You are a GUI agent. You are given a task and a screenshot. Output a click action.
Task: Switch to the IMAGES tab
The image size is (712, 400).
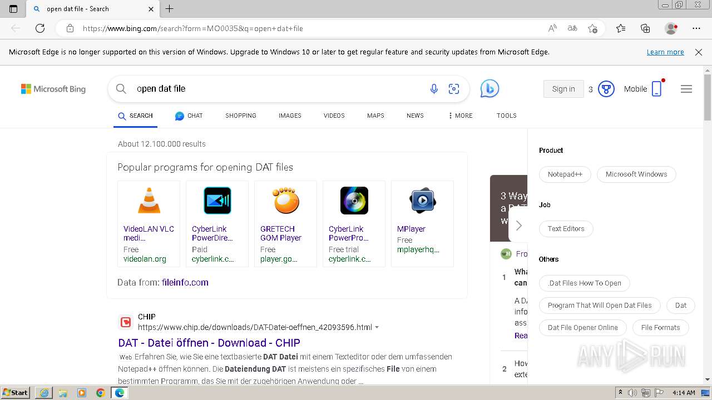coord(290,116)
